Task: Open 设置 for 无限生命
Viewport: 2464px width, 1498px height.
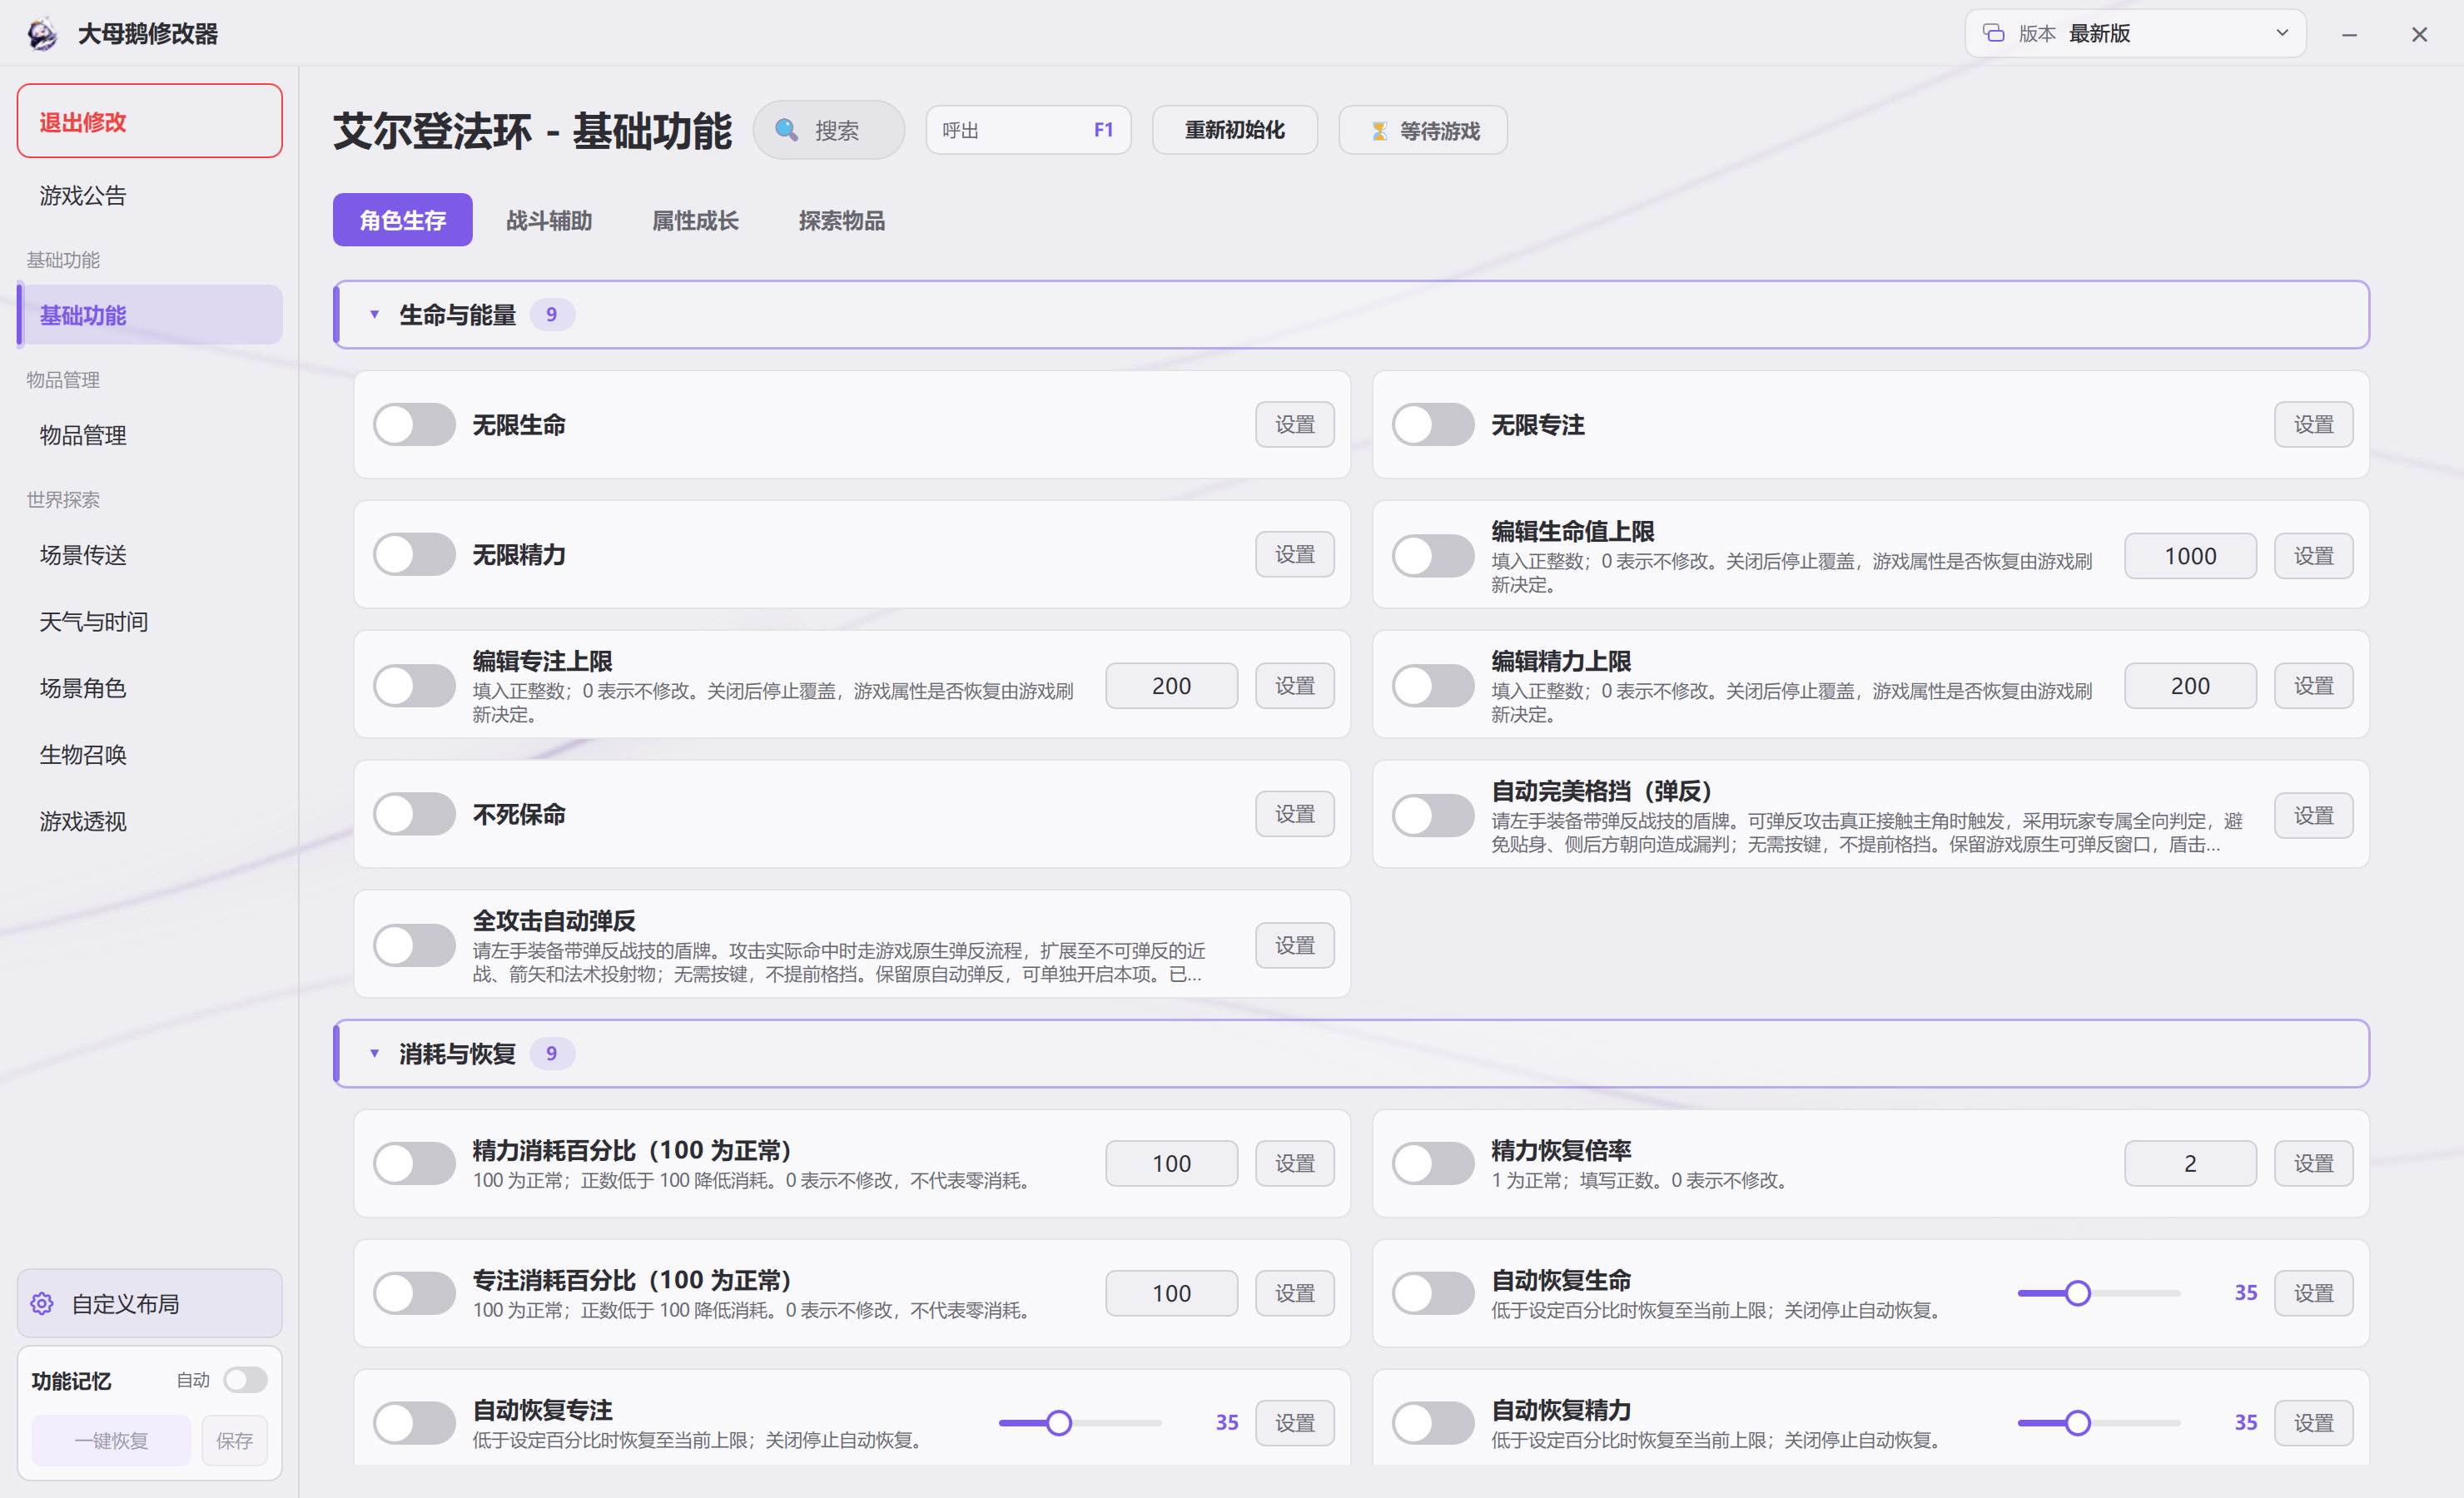Action: click(1295, 425)
